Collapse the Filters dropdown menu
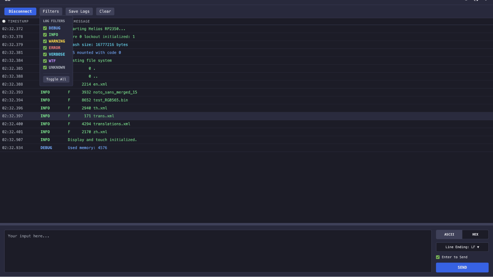493x277 pixels. coord(51,12)
